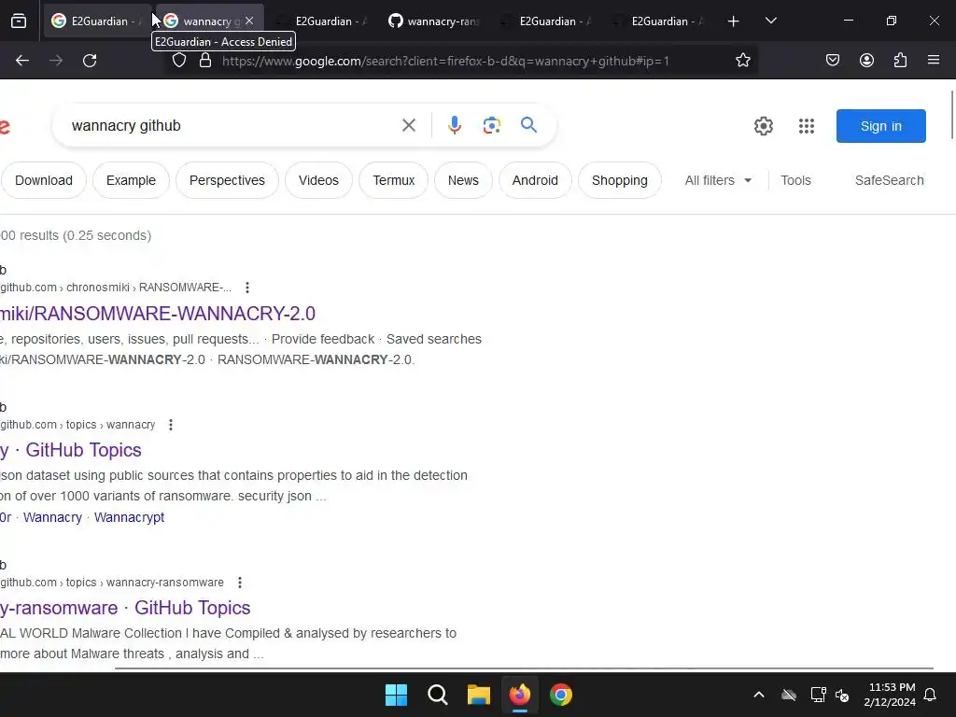Open Windows Start menu
The width and height of the screenshot is (956, 717).
[x=396, y=695]
